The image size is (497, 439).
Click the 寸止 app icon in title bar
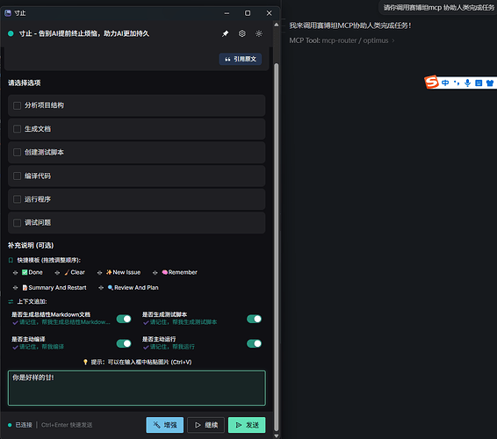pos(8,13)
